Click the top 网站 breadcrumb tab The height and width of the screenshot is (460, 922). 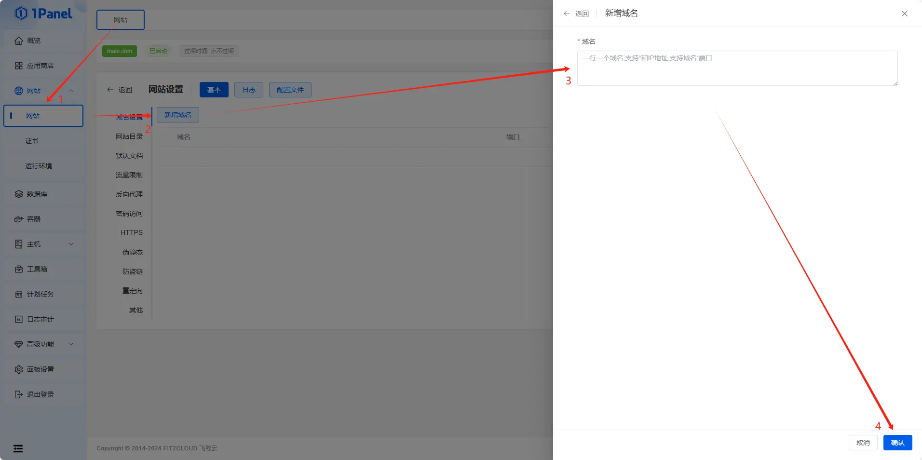(121, 20)
